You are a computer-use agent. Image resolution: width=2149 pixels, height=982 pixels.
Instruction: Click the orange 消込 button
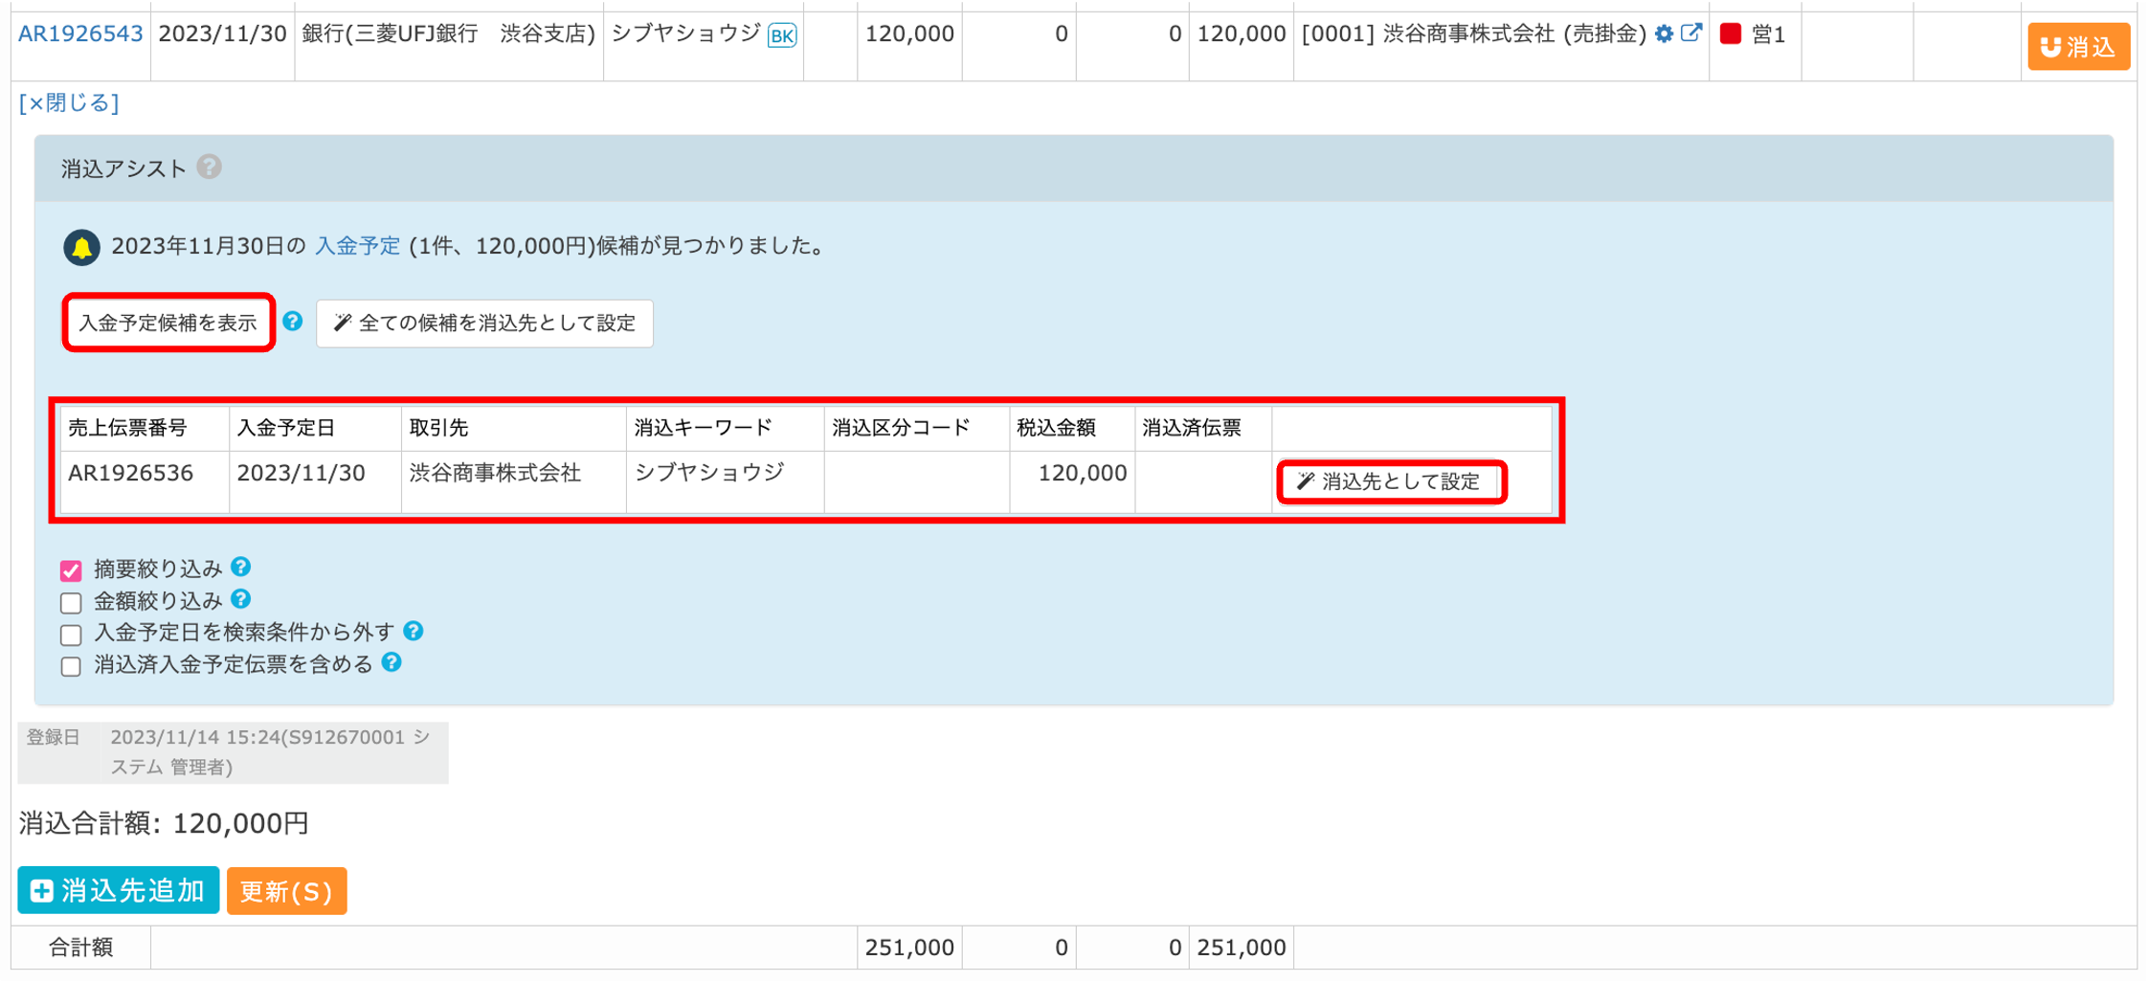[2078, 47]
